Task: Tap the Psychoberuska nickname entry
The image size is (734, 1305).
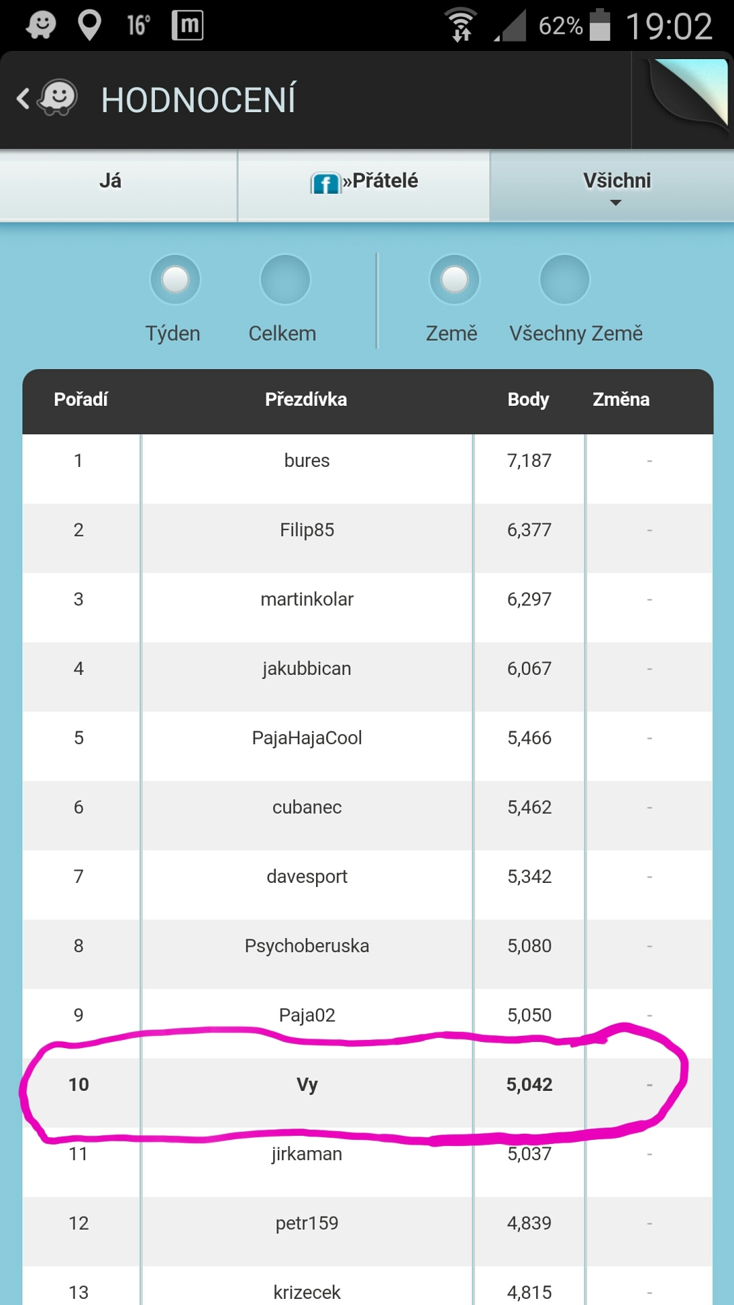Action: click(x=307, y=946)
